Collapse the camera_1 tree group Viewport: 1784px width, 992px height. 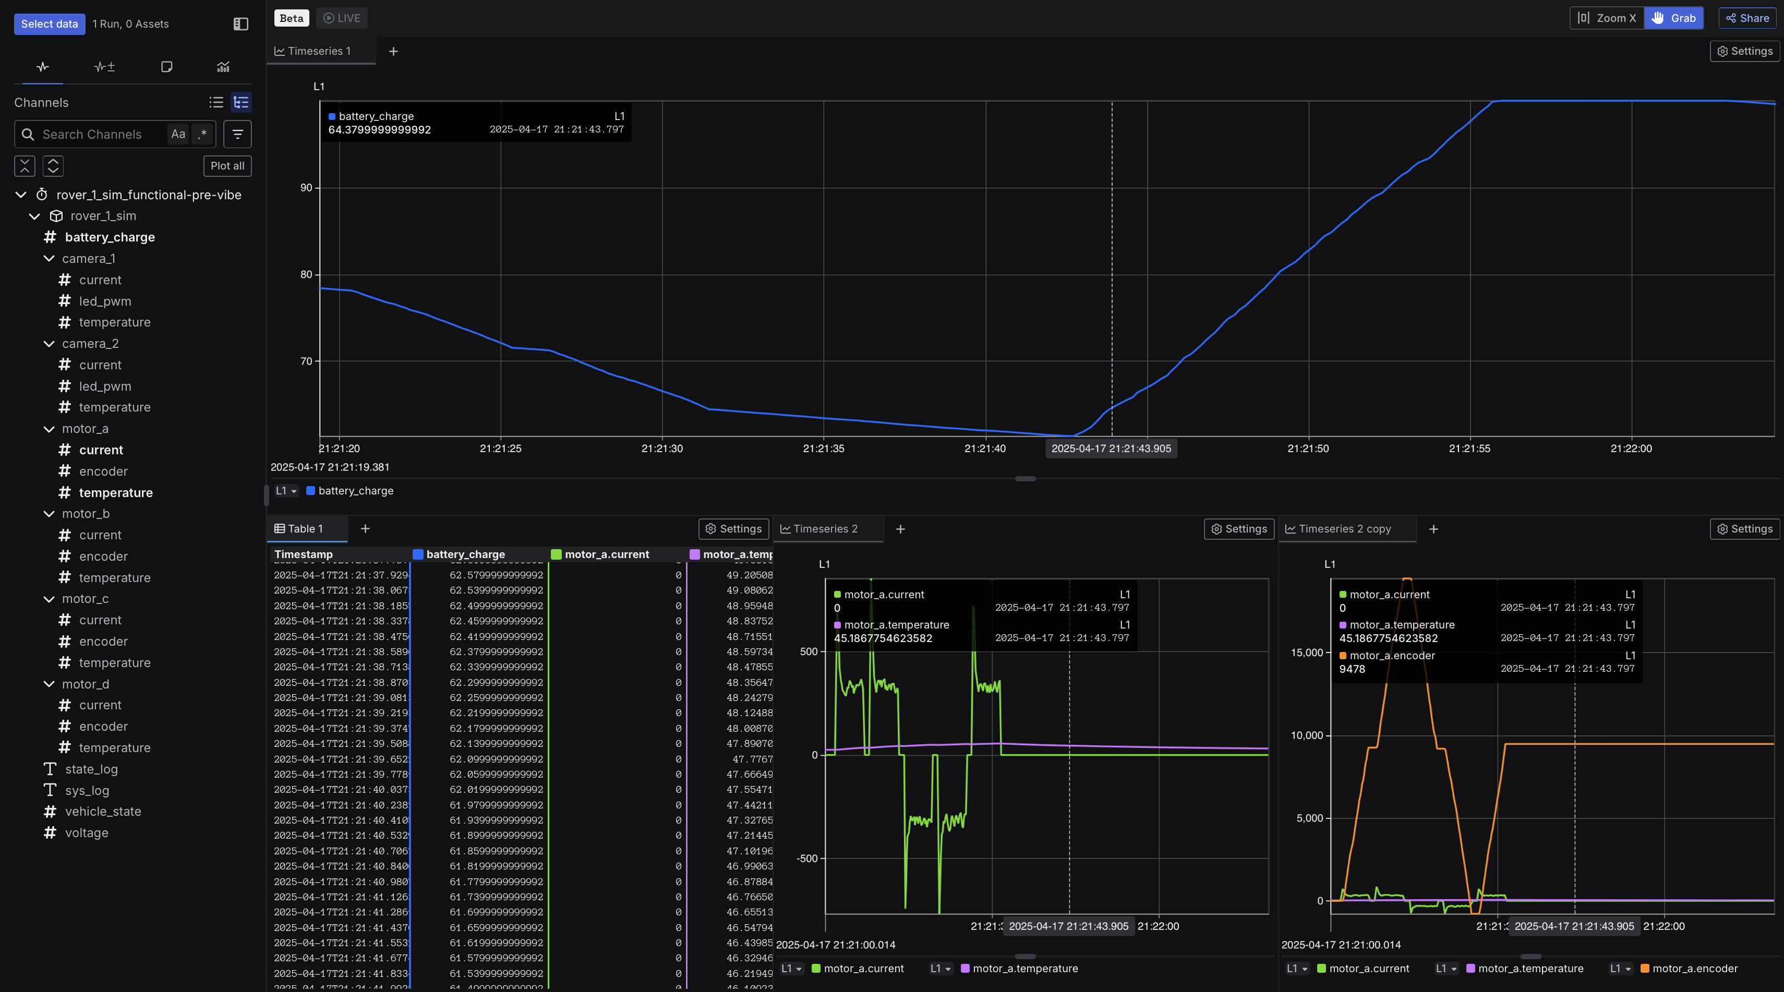tap(49, 259)
